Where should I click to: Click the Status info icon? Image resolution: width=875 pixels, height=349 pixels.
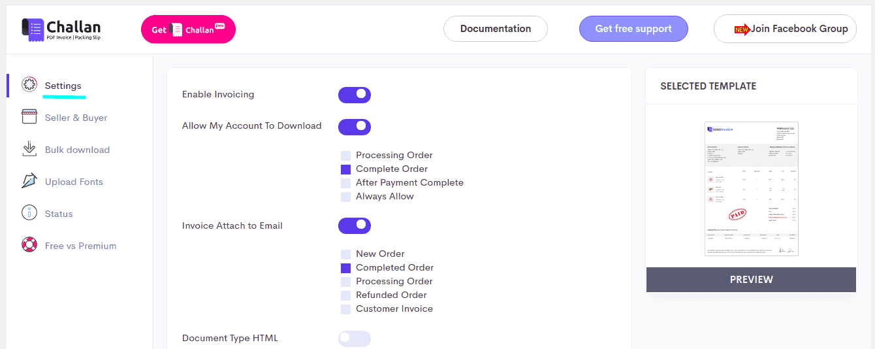point(29,213)
